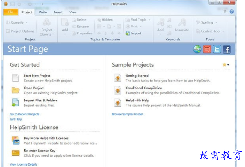Click the Import button in ribbon
Image resolution: width=245 pixels, height=167 pixels.
[134, 33]
